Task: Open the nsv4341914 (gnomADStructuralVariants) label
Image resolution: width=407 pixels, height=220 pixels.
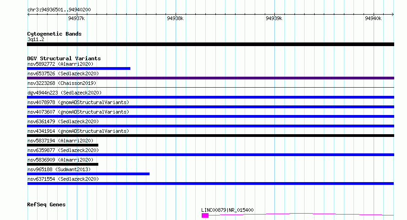Action: click(x=78, y=131)
